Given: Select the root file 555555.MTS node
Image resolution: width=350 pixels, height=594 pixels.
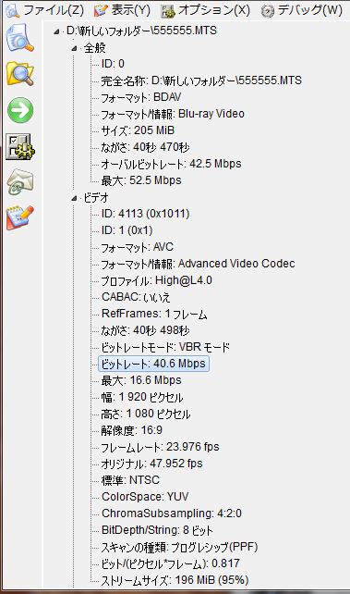Looking at the screenshot, I should 141,31.
